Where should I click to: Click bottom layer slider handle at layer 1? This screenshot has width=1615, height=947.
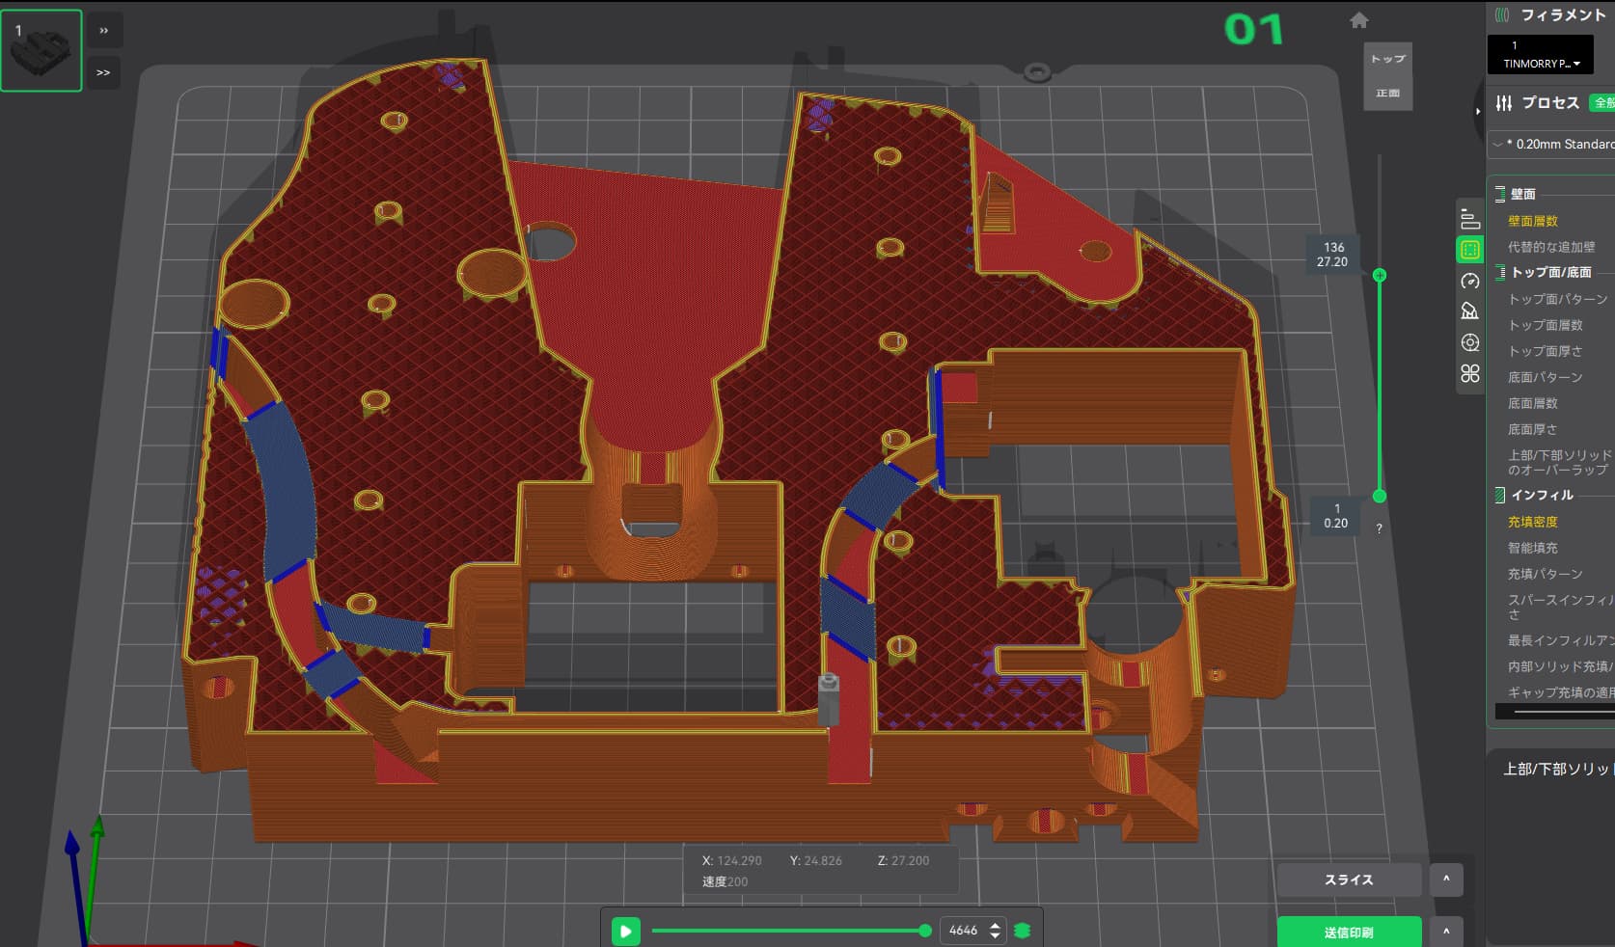pos(1380,496)
